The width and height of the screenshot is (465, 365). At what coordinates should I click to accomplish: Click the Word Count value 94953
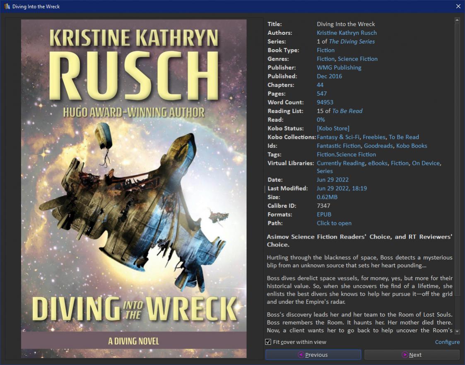tap(325, 102)
